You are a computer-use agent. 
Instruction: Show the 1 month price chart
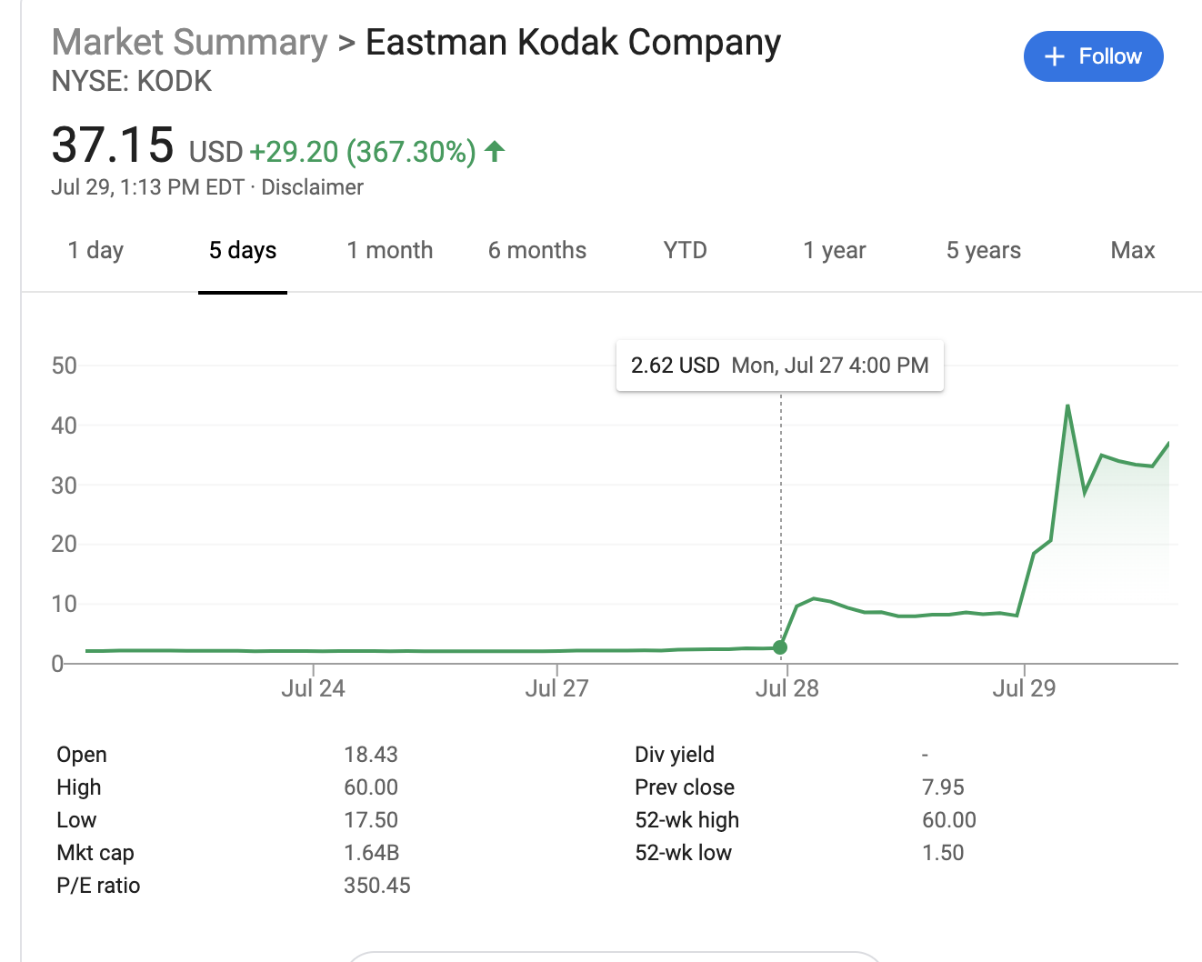390,250
